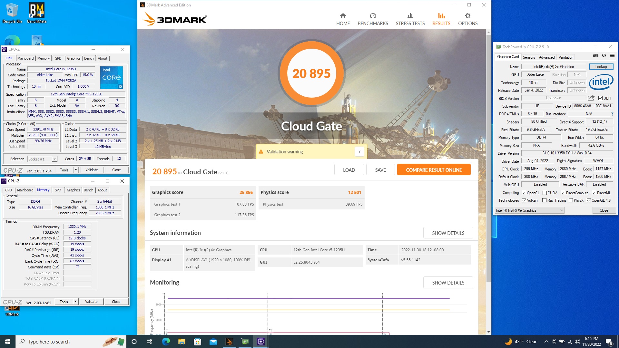Open BenchMate desktop shortcut

tap(37, 13)
